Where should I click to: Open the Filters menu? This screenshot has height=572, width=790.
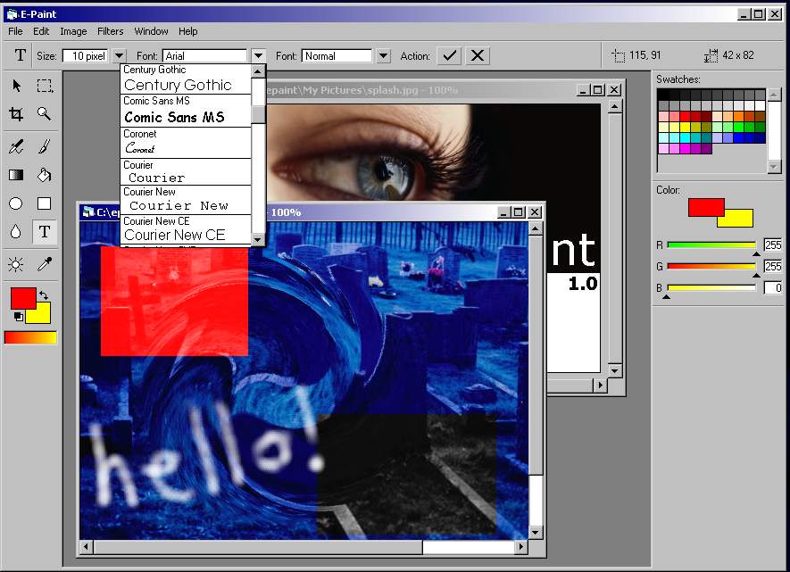pos(111,31)
